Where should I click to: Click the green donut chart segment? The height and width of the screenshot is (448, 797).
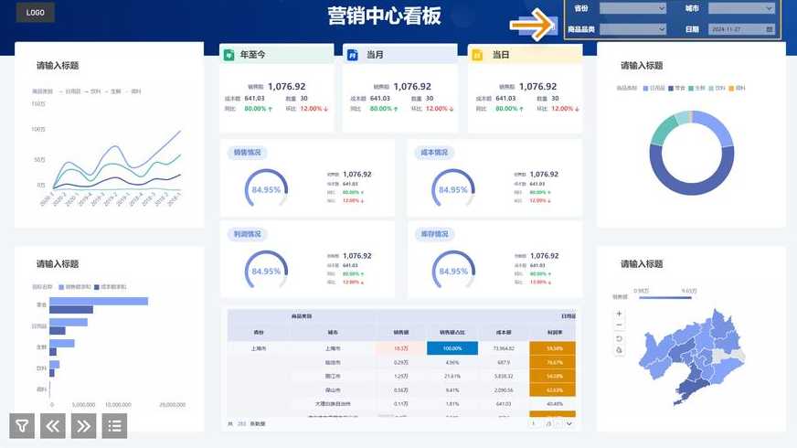[x=663, y=133]
